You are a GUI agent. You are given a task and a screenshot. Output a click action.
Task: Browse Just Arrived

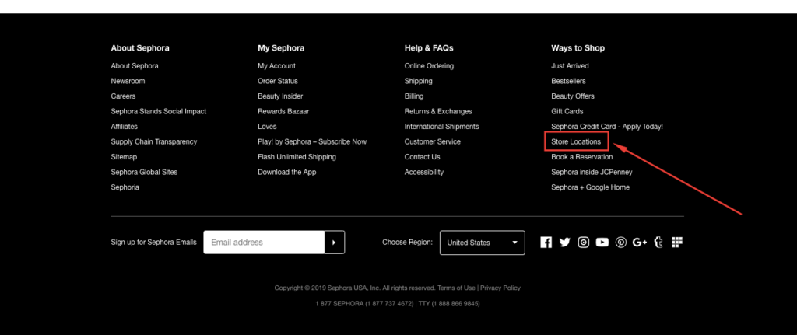571,66
